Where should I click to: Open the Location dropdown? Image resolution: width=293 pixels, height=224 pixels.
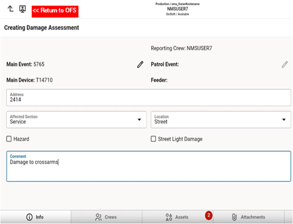pos(221,119)
